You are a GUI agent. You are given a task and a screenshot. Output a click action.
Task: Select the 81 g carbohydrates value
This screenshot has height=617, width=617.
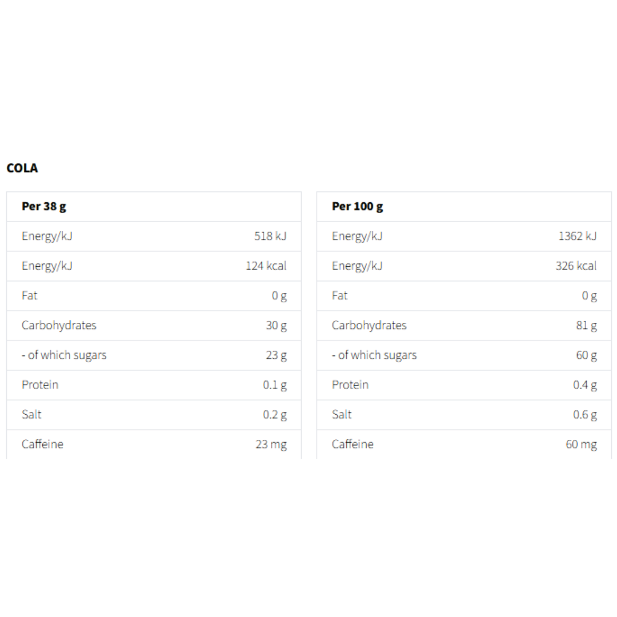point(586,325)
